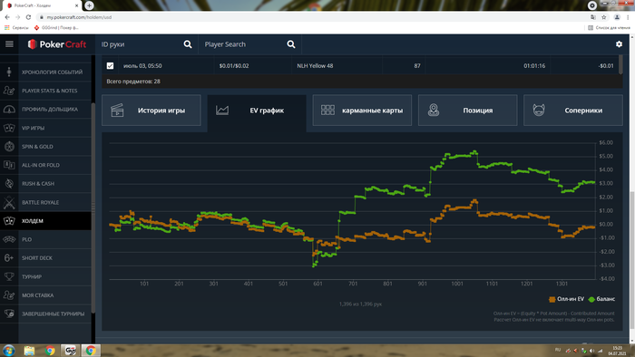Viewport: 635px width, 357px height.
Task: Click the Всего предметов: 28 text
Action: coord(133,82)
